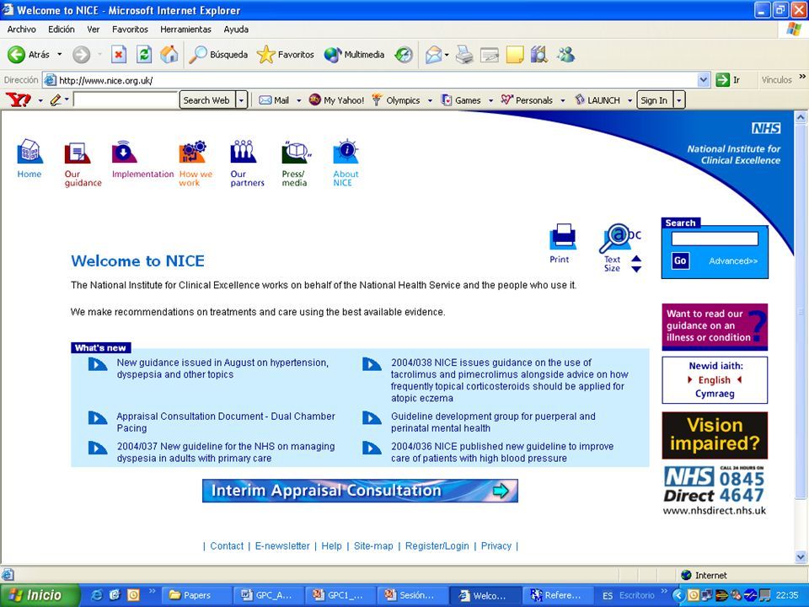Click the forward arrow button
The width and height of the screenshot is (809, 607).
click(81, 54)
